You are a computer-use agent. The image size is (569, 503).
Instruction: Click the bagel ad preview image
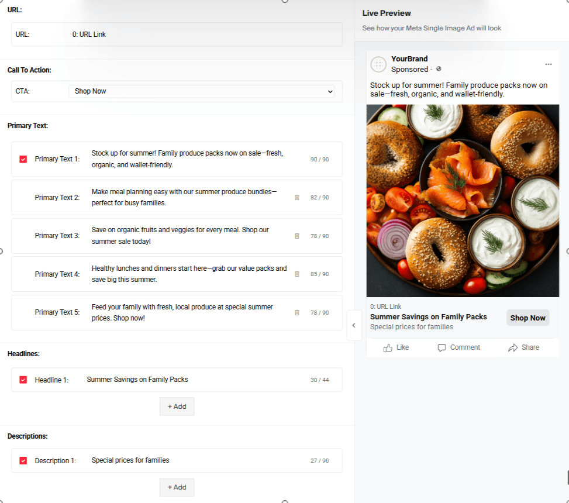click(x=463, y=201)
